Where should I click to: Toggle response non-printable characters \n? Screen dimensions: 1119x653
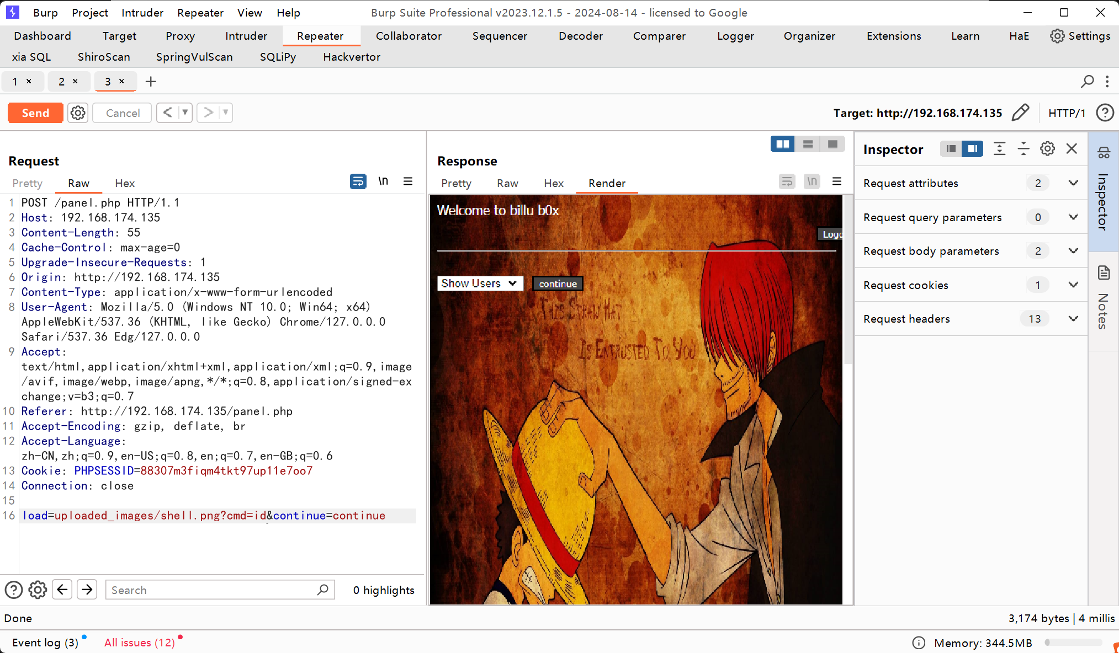tap(812, 181)
